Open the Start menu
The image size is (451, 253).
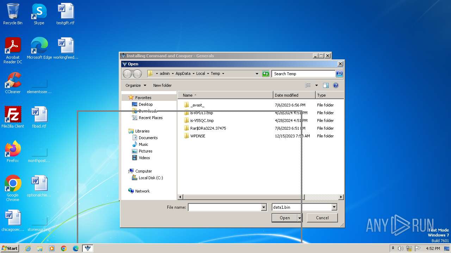(x=10, y=248)
